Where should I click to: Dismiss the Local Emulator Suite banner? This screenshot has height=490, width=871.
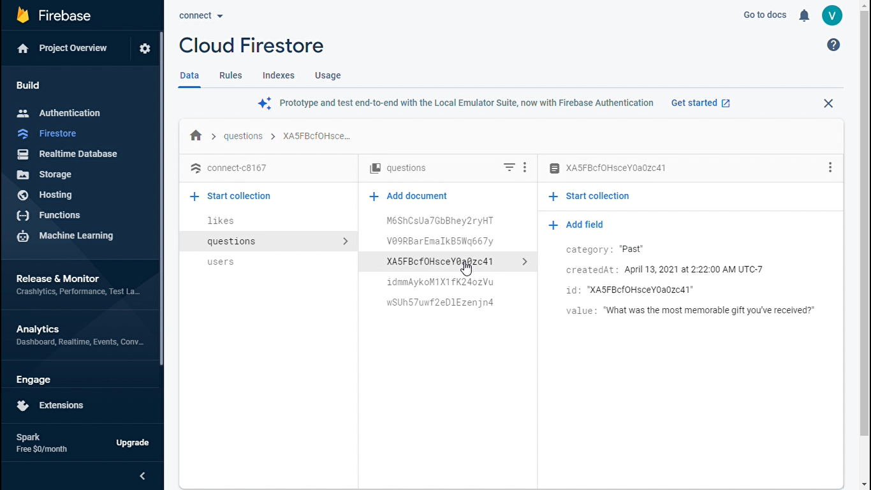[x=828, y=103]
